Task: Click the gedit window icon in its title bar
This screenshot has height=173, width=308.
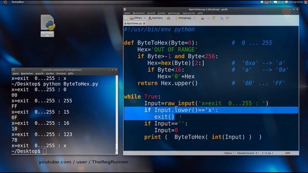Action: (x=125, y=9)
